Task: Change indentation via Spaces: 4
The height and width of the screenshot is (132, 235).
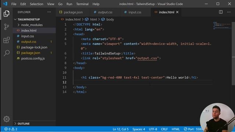Action: click(x=139, y=129)
